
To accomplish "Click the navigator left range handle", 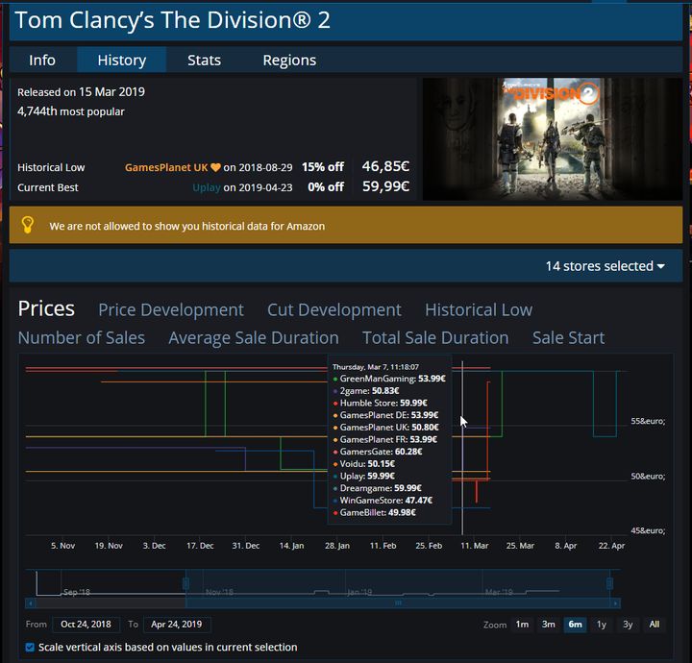I will pyautogui.click(x=185, y=583).
